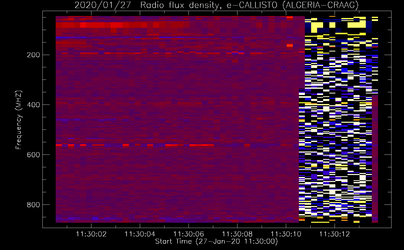Click the 'Frequency (MHZ)' axis label
The height and width of the screenshot is (250, 404).
pyautogui.click(x=19, y=120)
